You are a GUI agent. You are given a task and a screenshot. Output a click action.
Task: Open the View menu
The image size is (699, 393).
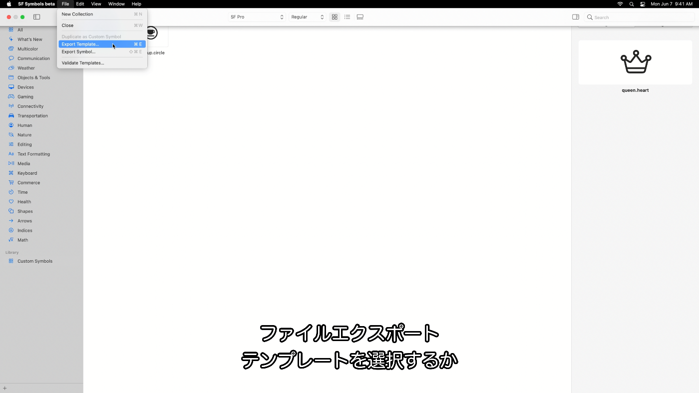point(96,4)
